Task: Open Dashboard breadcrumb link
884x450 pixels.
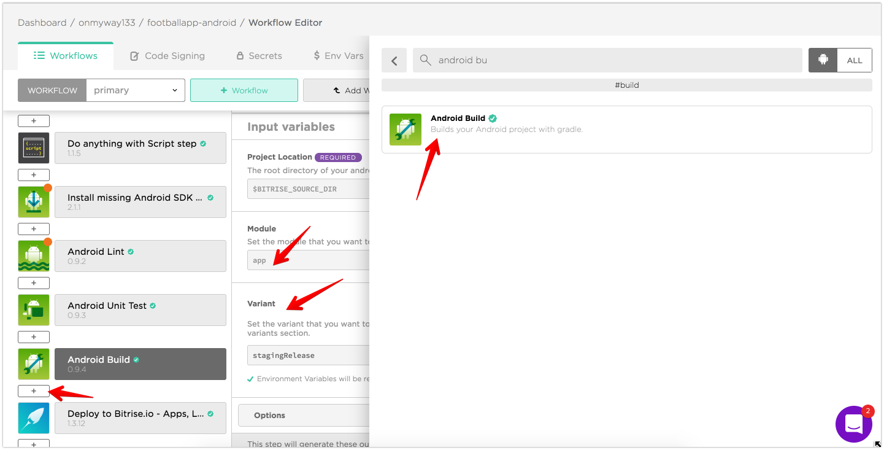Action: click(42, 23)
